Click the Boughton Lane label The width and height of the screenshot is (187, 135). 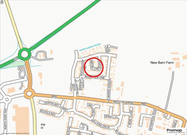[x=95, y=77]
